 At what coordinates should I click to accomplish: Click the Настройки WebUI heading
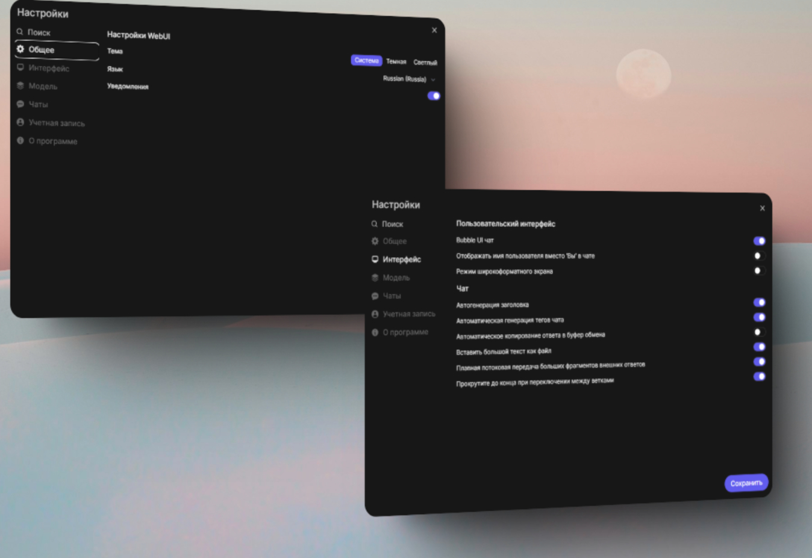tap(139, 36)
